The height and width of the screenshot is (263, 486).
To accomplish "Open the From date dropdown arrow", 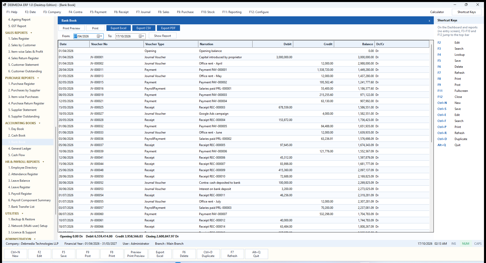I will [x=101, y=36].
